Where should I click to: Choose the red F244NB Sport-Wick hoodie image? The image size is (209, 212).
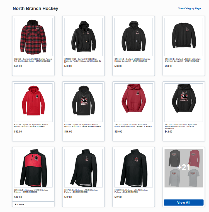click(x=33, y=103)
